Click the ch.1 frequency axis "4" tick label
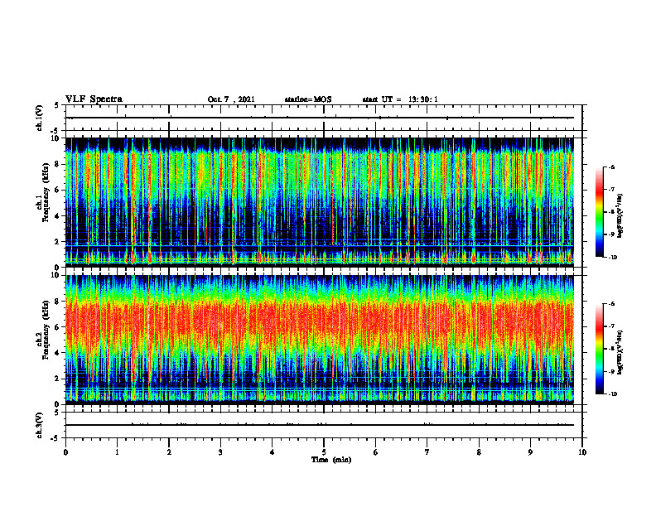Viewport: 656px width, 507px height. [x=58, y=216]
